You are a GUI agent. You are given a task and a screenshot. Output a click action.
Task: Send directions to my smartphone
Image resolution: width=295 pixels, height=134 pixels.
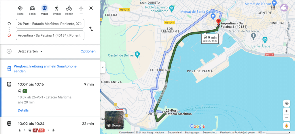(x=45, y=69)
